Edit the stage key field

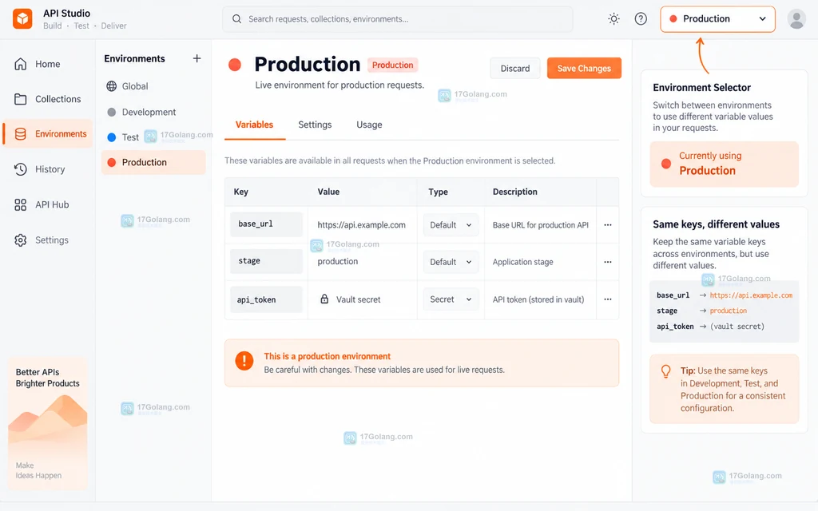click(266, 261)
